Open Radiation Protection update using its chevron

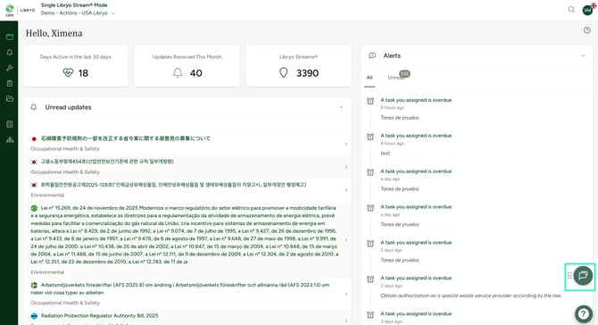pyautogui.click(x=346, y=321)
